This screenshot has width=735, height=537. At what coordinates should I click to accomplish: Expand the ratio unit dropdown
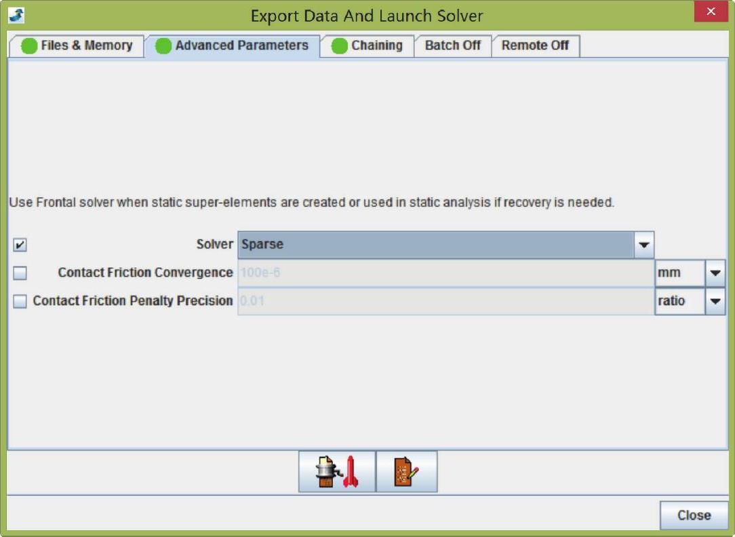[x=715, y=302]
